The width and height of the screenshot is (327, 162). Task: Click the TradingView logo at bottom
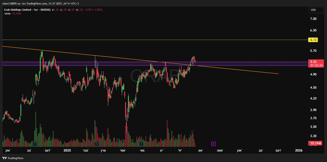tap(13, 158)
